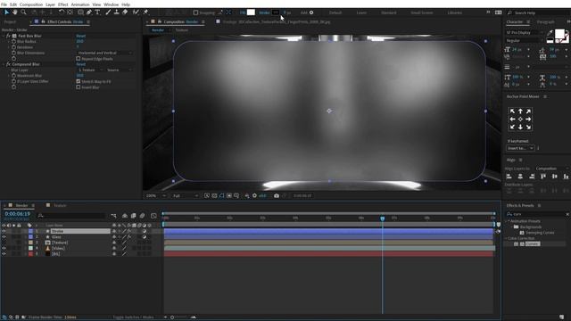Viewport: 571px width, 321px height.
Task: Hide the Video layer eye
Action: pyautogui.click(x=4, y=248)
